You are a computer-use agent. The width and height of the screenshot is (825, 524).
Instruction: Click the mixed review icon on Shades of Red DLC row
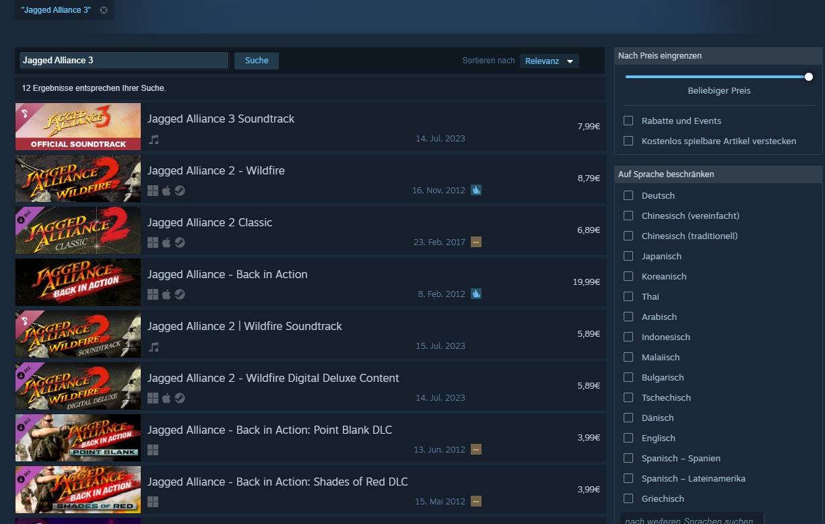(x=476, y=501)
